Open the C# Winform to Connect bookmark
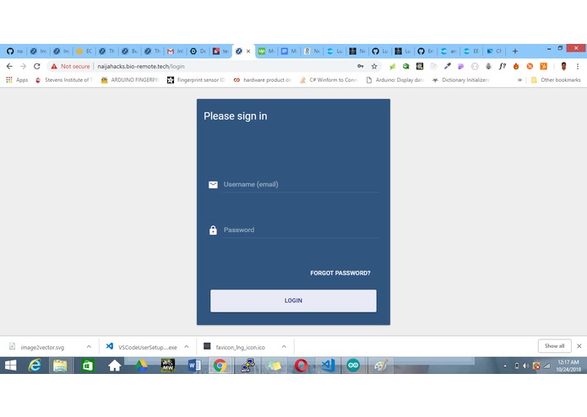 tap(329, 79)
